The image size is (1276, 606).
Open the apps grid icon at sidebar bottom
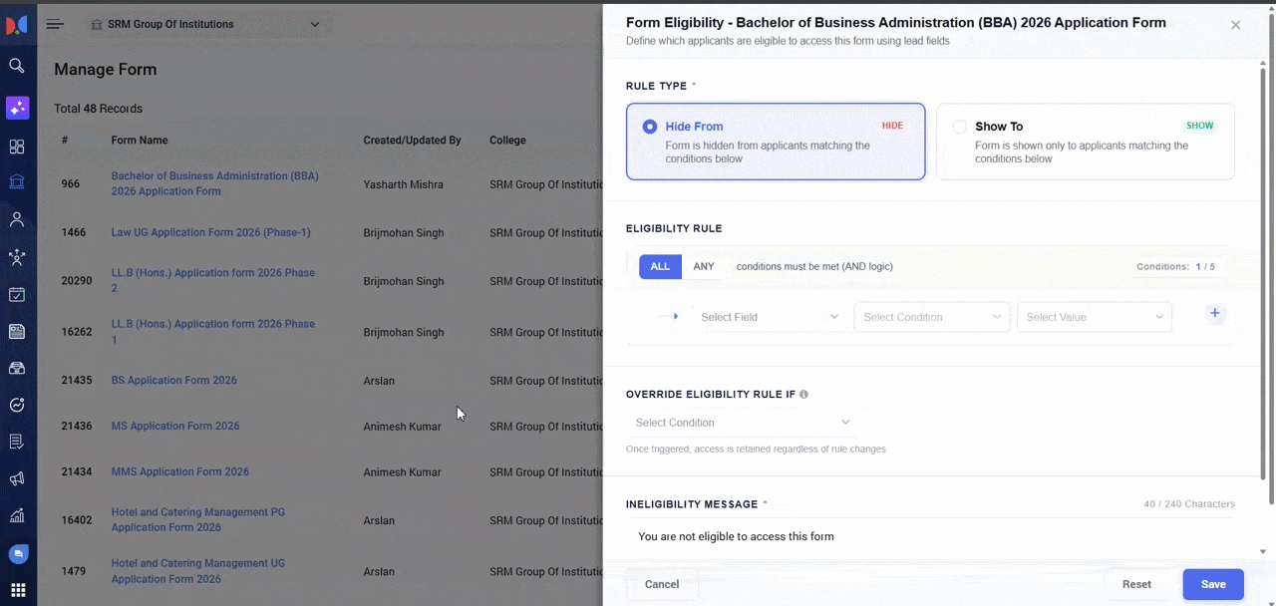coord(17,590)
